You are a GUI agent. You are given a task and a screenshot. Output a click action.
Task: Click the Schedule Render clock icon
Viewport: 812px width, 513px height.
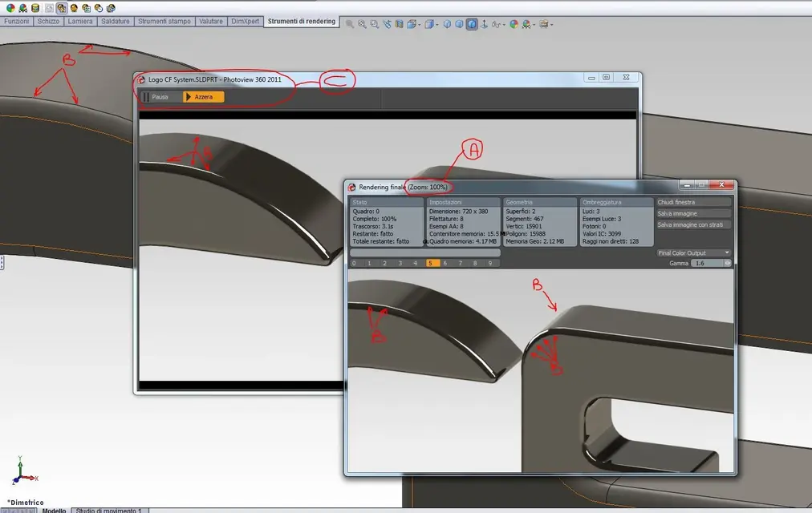(x=99, y=8)
